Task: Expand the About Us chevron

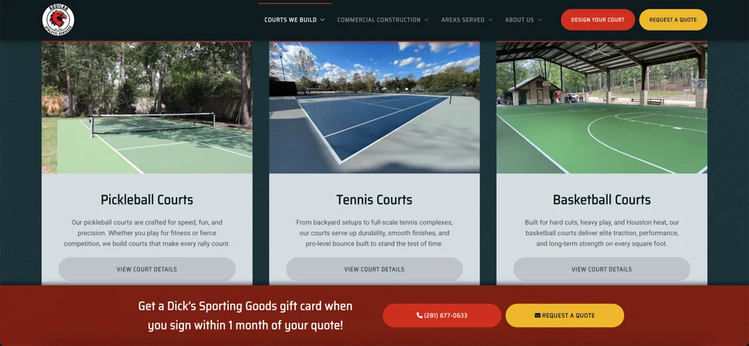Action: pyautogui.click(x=540, y=20)
